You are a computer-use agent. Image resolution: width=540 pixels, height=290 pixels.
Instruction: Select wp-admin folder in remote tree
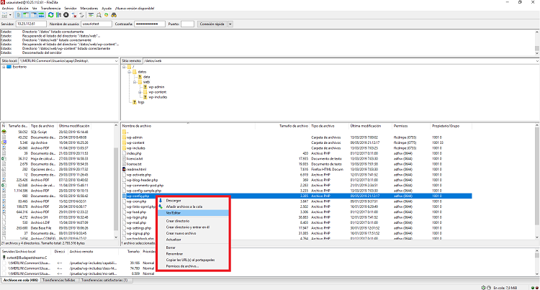tap(156, 87)
